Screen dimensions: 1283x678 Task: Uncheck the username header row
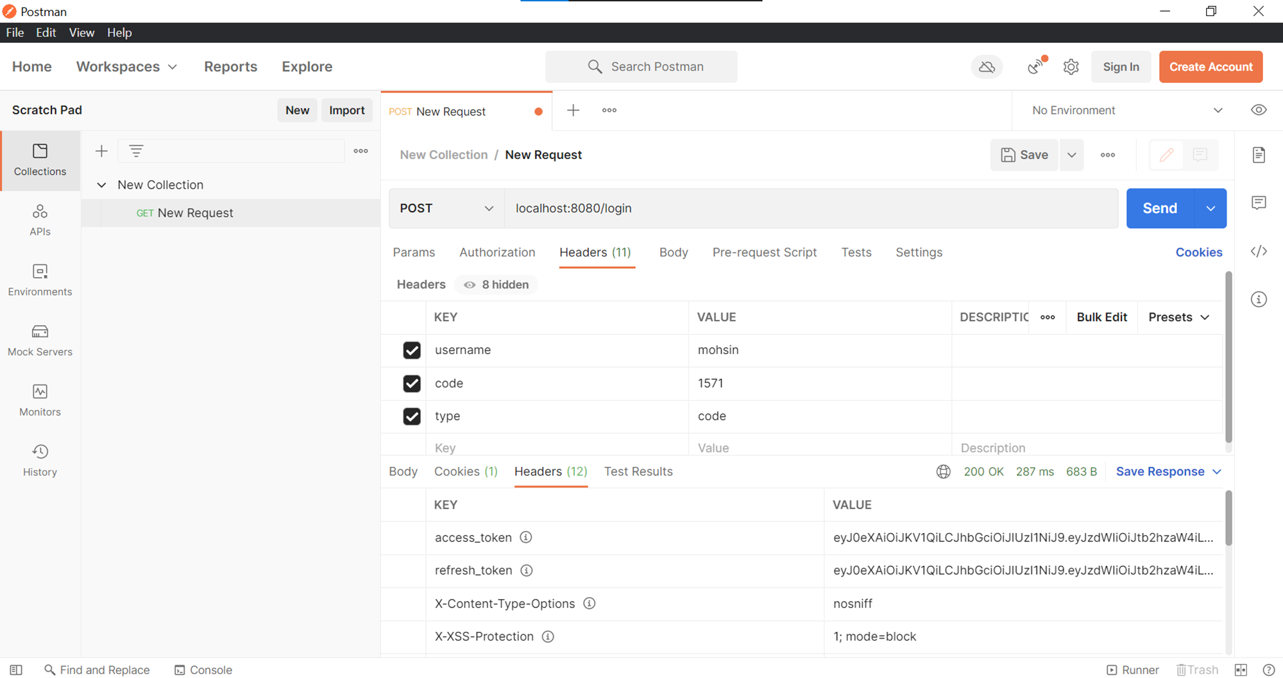point(412,350)
